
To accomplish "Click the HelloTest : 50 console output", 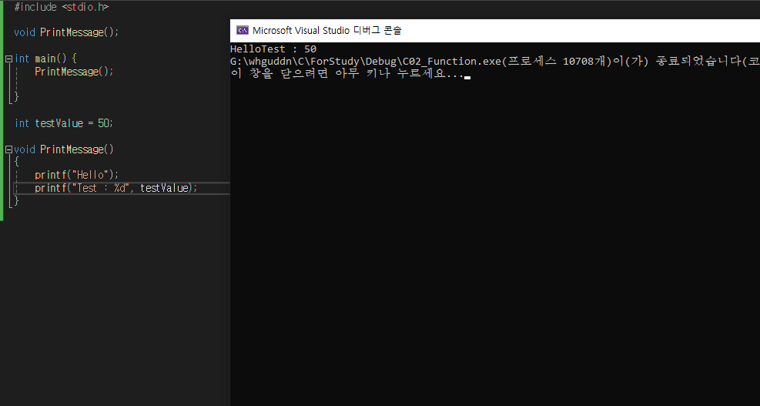I will coord(273,49).
